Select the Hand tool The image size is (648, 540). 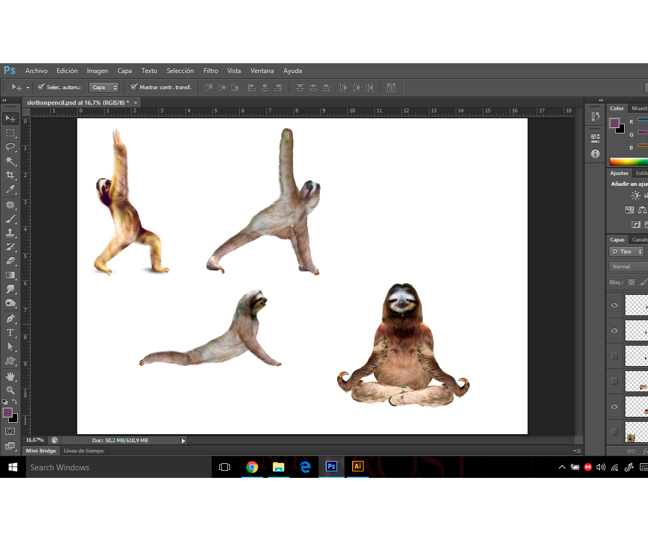tap(10, 376)
